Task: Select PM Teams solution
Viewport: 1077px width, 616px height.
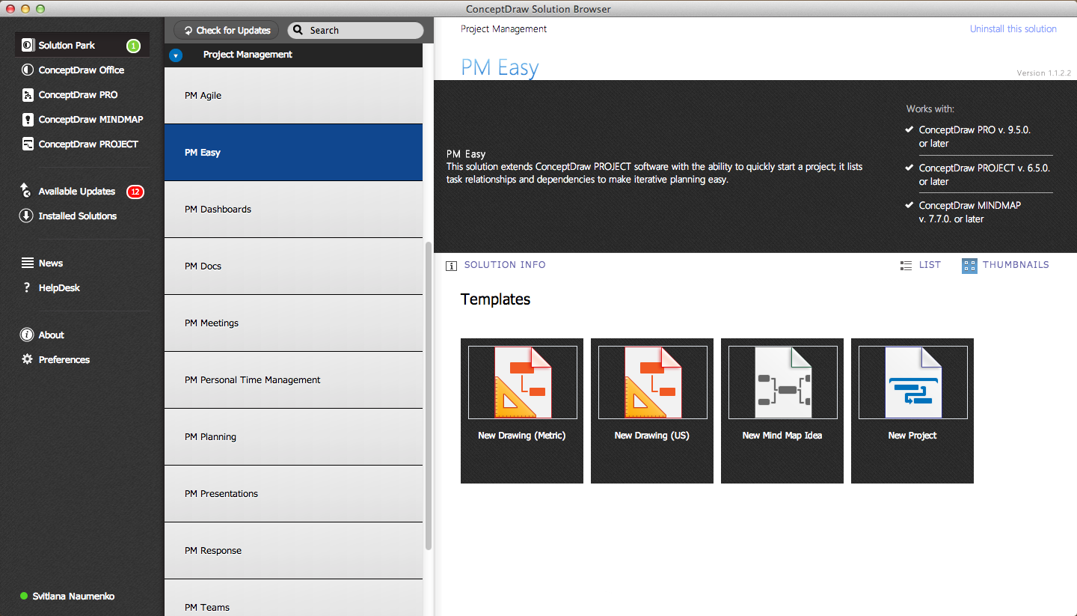Action: tap(293, 598)
